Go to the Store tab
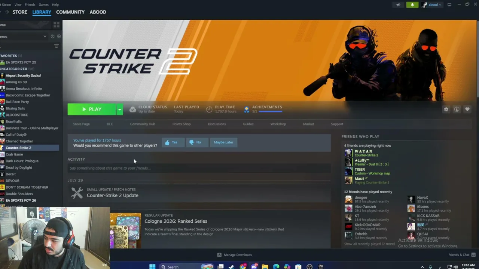This screenshot has height=269, width=479. pos(20,12)
